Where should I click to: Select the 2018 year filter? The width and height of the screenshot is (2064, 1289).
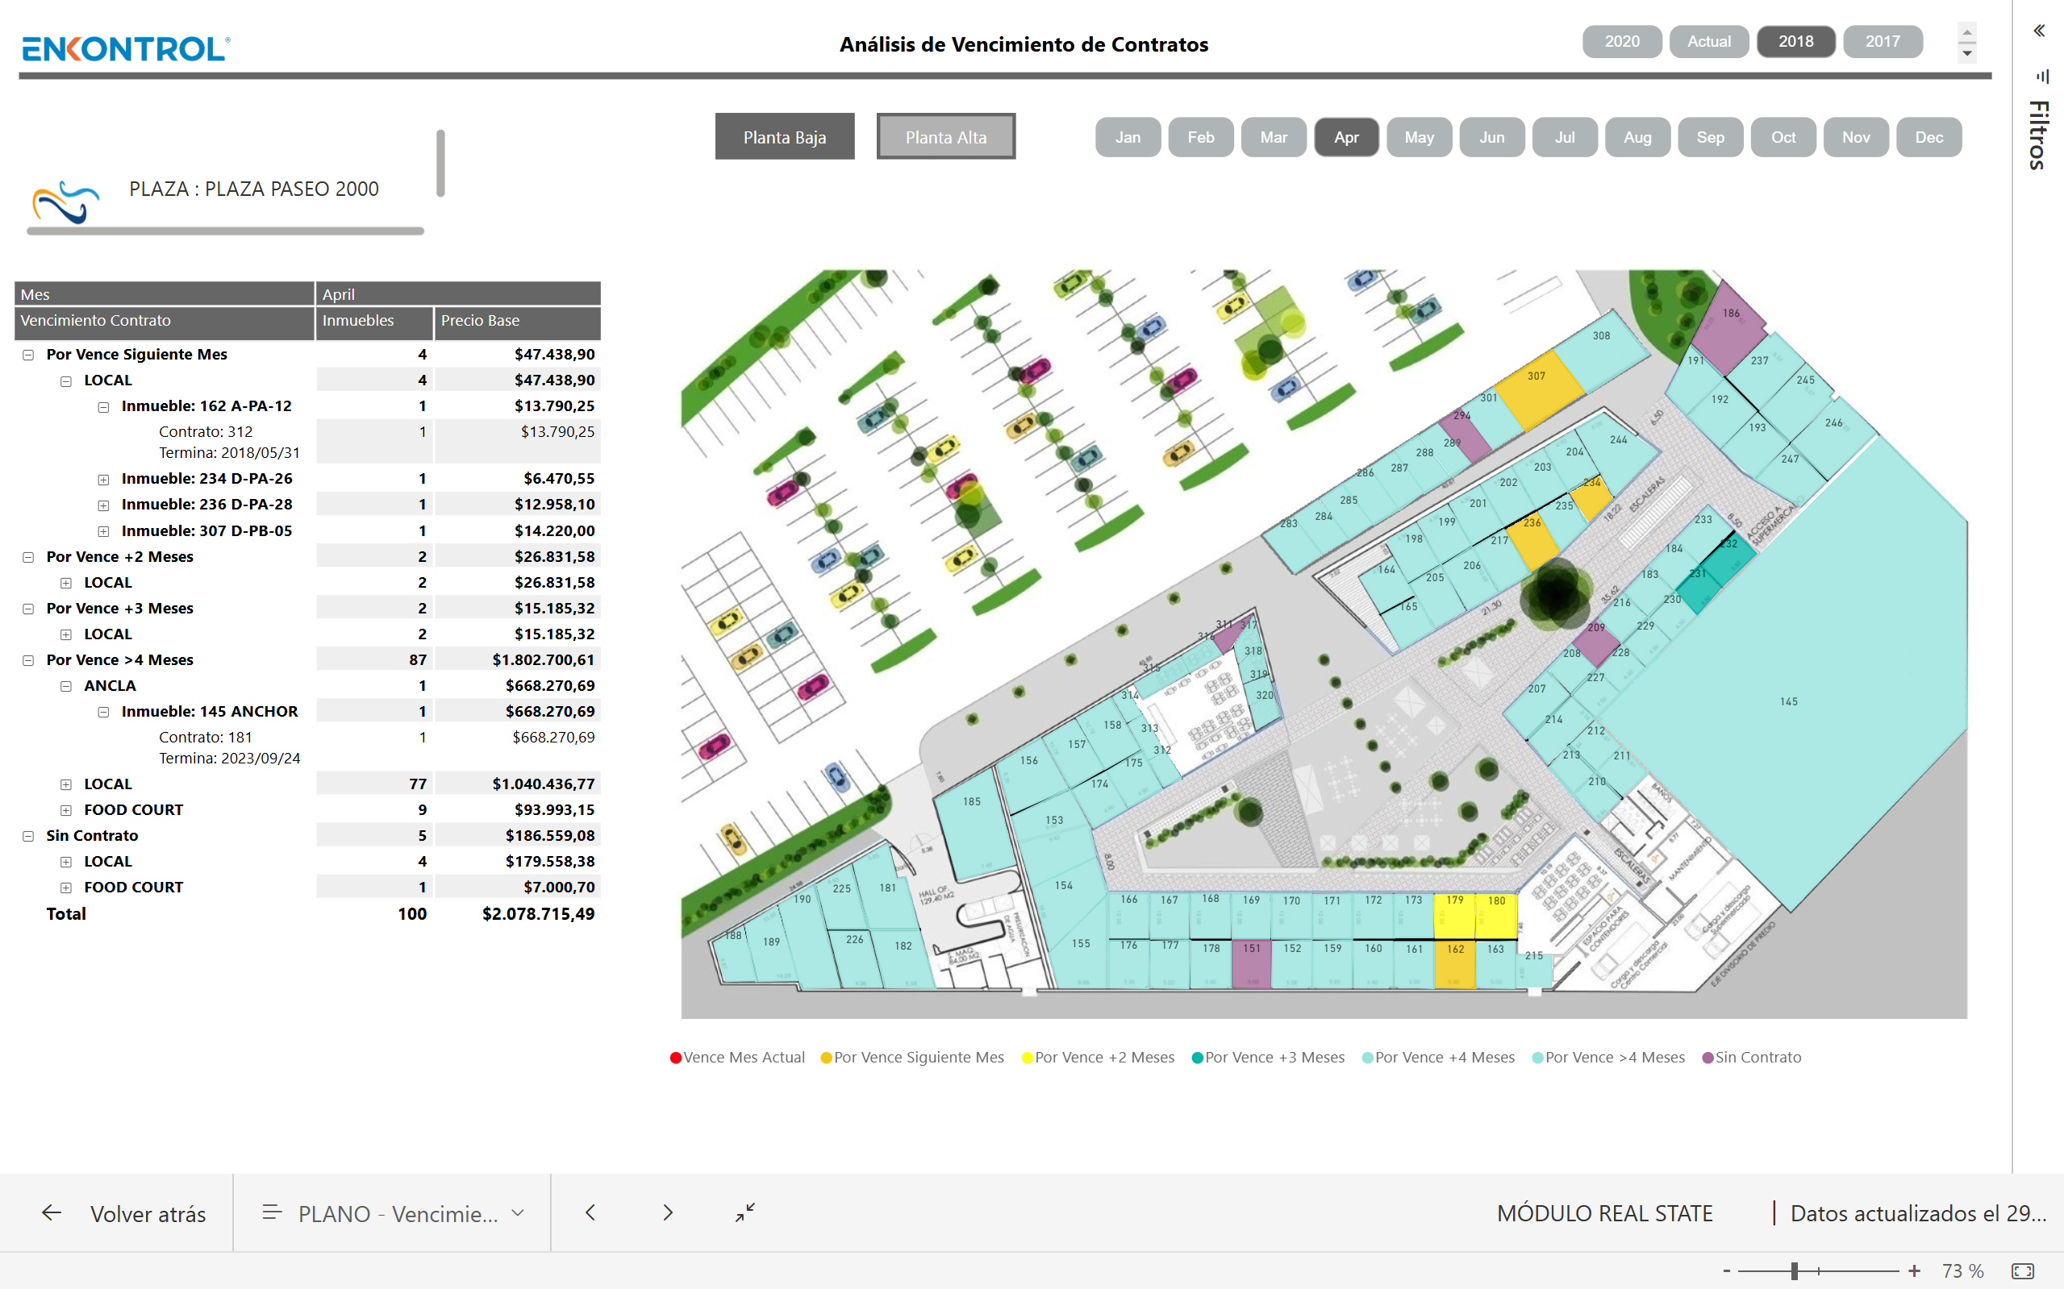pyautogui.click(x=1796, y=41)
